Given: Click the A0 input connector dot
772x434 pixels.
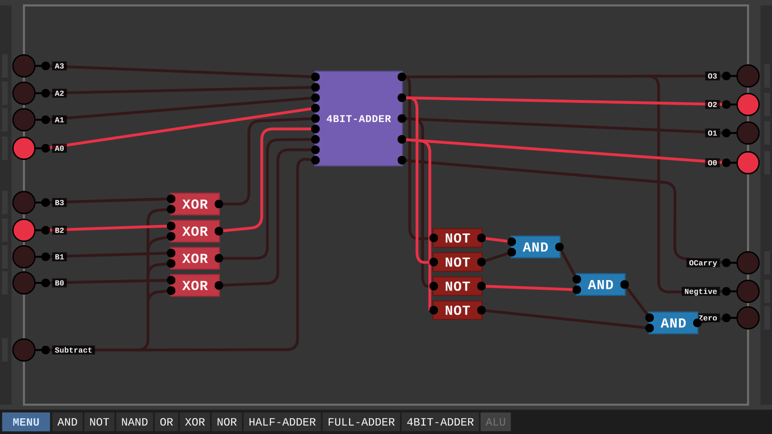Looking at the screenshot, I should click(46, 148).
